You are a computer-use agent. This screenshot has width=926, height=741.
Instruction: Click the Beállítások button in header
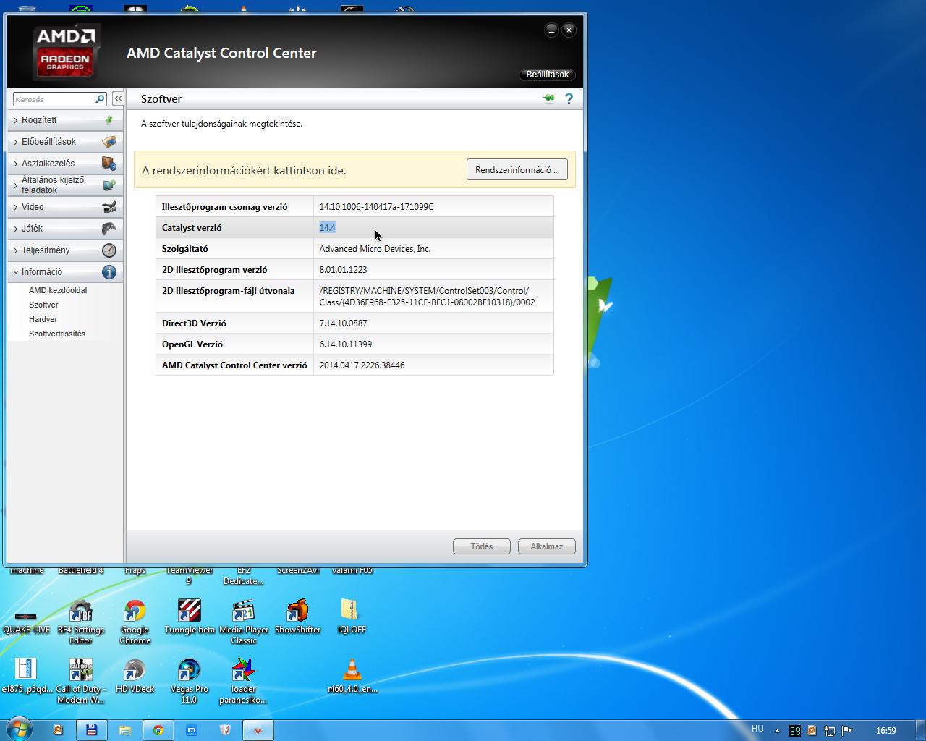click(x=548, y=75)
